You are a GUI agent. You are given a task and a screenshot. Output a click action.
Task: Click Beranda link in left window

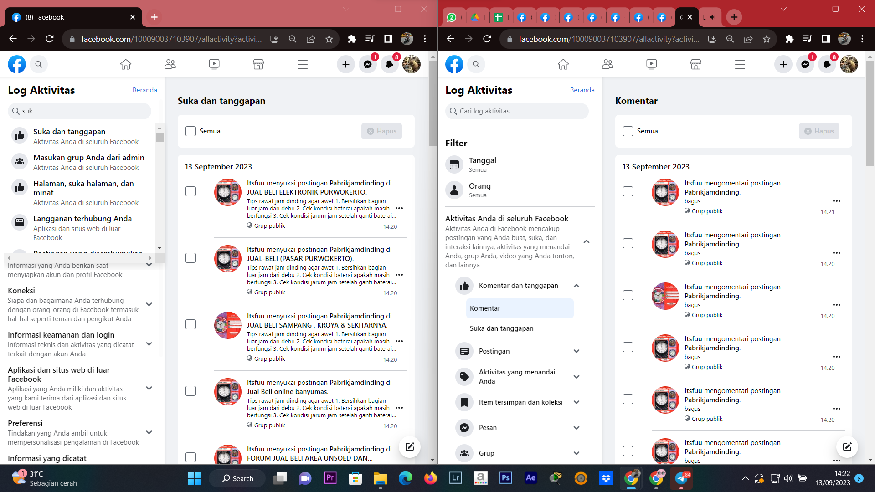[144, 90]
